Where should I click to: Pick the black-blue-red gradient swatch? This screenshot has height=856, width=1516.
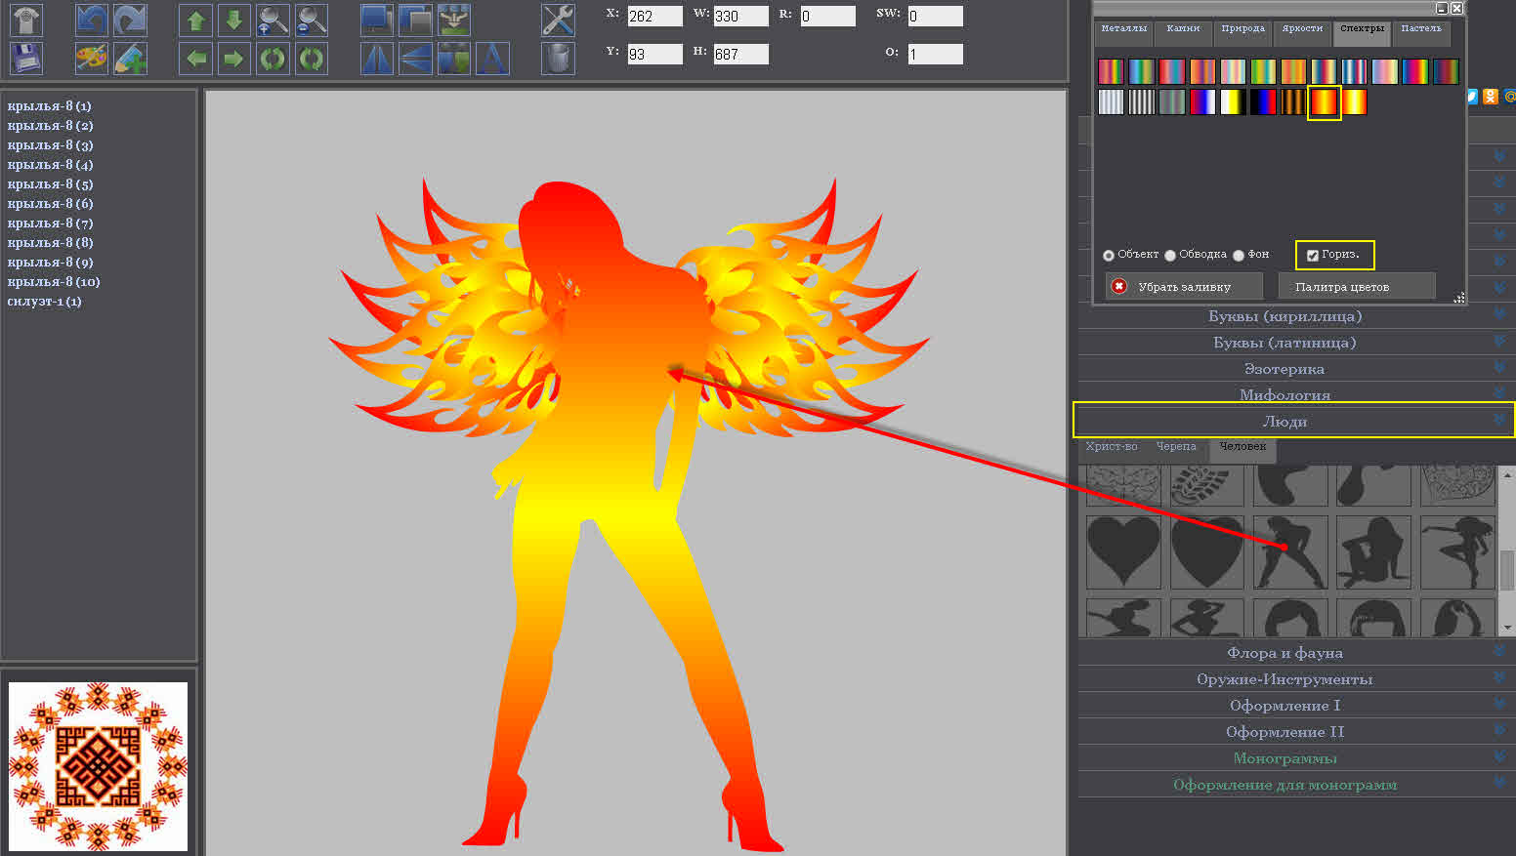(1263, 102)
